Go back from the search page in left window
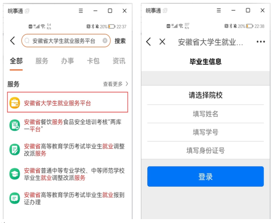The width and height of the screenshot is (274, 223). pos(13,41)
